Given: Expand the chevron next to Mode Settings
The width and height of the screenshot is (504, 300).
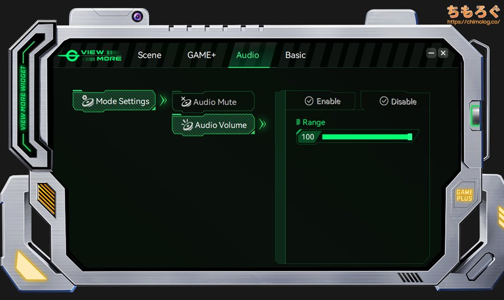Looking at the screenshot, I should [x=163, y=101].
